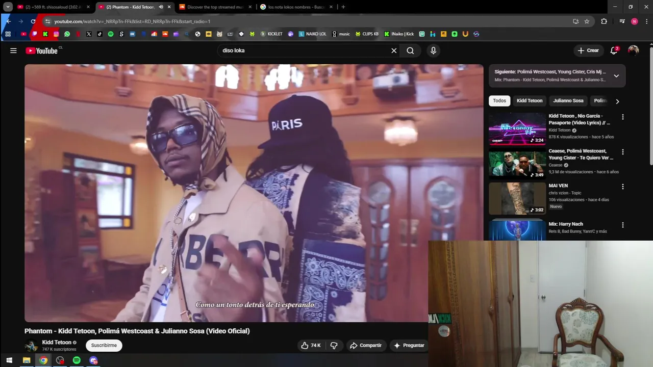Go to YouTube home via logo
Screen dimensions: 653x367
pos(42,50)
